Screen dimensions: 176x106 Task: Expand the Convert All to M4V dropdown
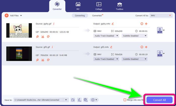coord(161,15)
